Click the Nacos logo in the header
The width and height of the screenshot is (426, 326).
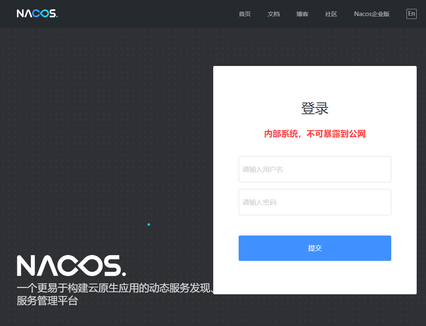(x=37, y=14)
